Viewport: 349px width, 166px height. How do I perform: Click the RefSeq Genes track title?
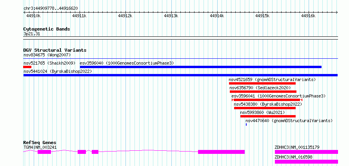40,143
